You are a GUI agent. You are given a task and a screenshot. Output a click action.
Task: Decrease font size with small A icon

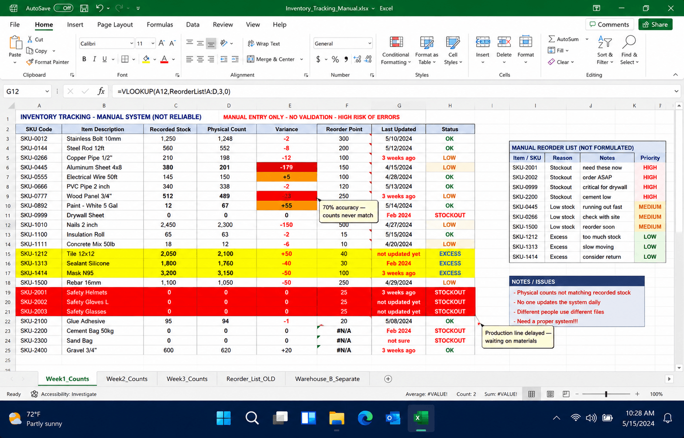pos(172,43)
